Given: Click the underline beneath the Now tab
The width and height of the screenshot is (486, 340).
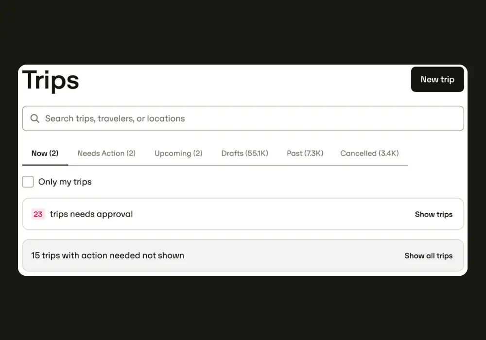Looking at the screenshot, I should [45, 165].
